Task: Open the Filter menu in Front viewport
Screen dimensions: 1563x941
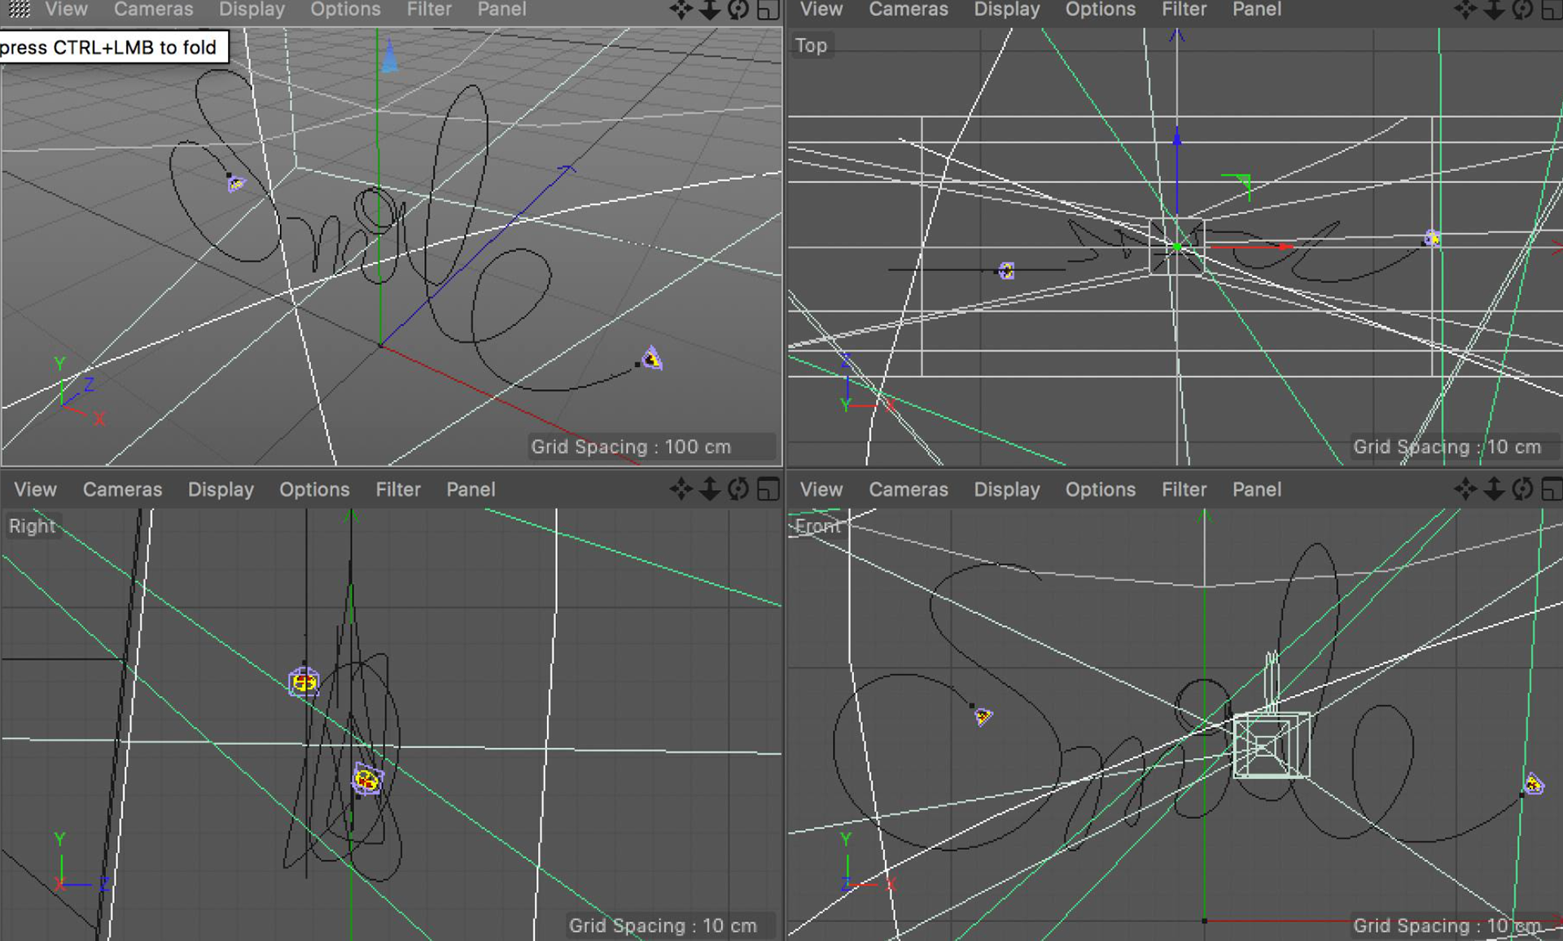Action: click(1183, 489)
